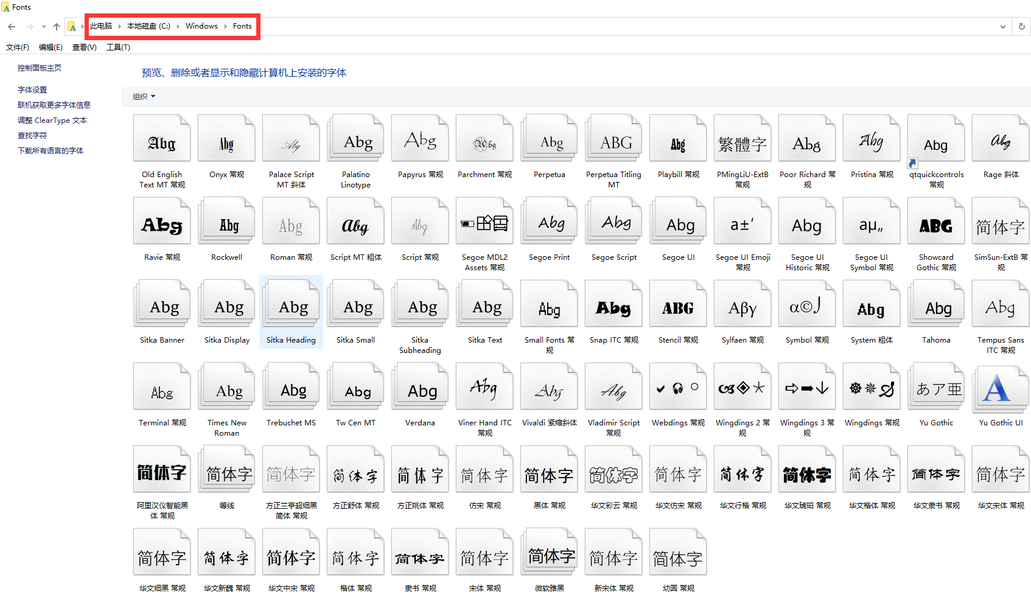Select the Palace Script MT font icon
The height and width of the screenshot is (597, 1031).
click(291, 138)
